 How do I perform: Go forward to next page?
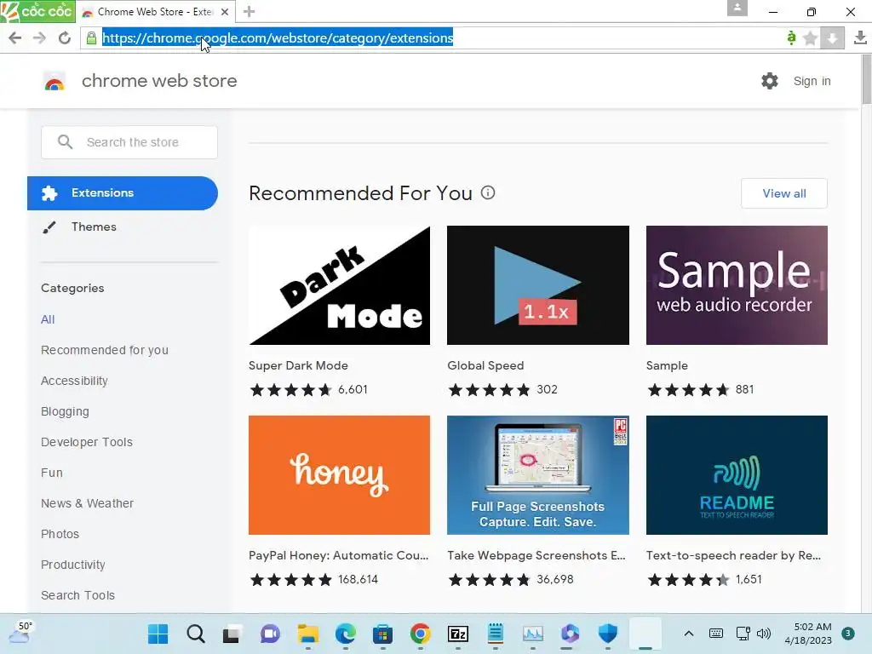click(x=39, y=37)
